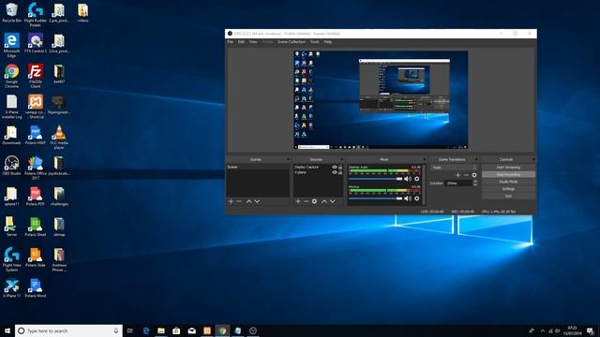Increase transition Duration with the stepper arrow
The height and width of the screenshot is (337, 600).
tap(475, 182)
